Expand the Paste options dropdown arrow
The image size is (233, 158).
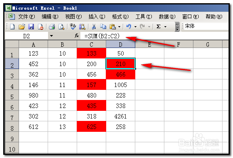[x=119, y=27]
